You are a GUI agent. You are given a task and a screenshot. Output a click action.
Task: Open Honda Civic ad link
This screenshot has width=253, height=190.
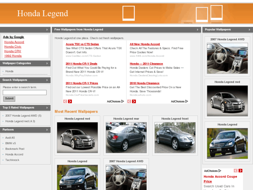coord(13,47)
